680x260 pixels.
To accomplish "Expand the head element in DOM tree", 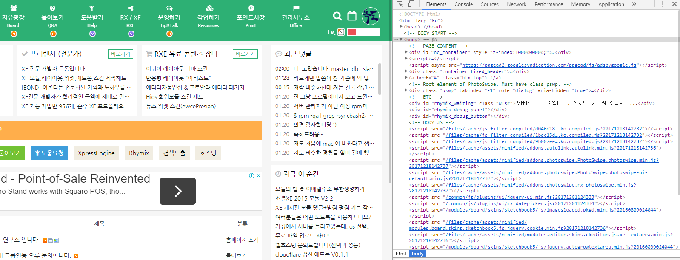I will point(401,27).
